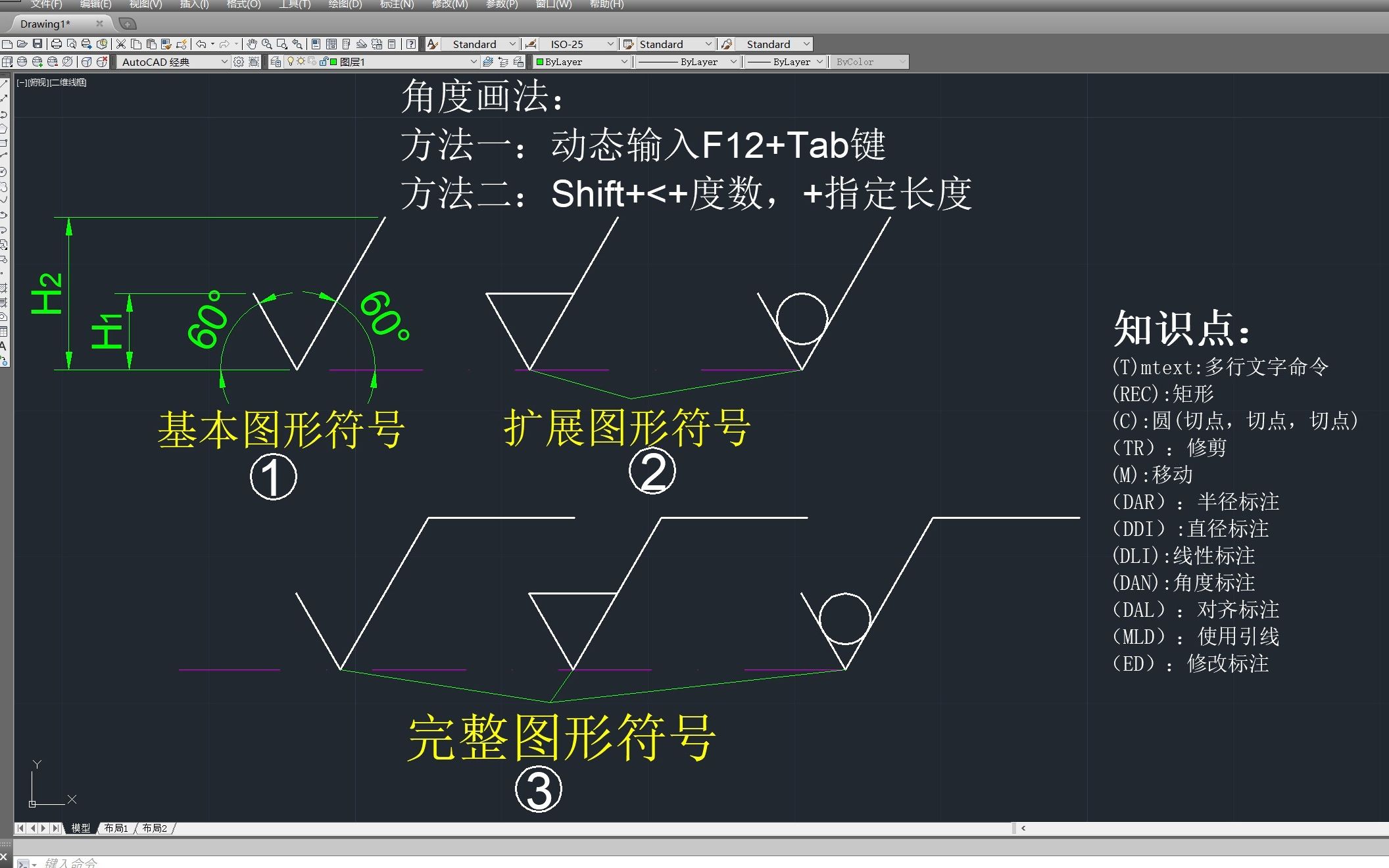Open the Layer Properties Manager

(x=276, y=62)
